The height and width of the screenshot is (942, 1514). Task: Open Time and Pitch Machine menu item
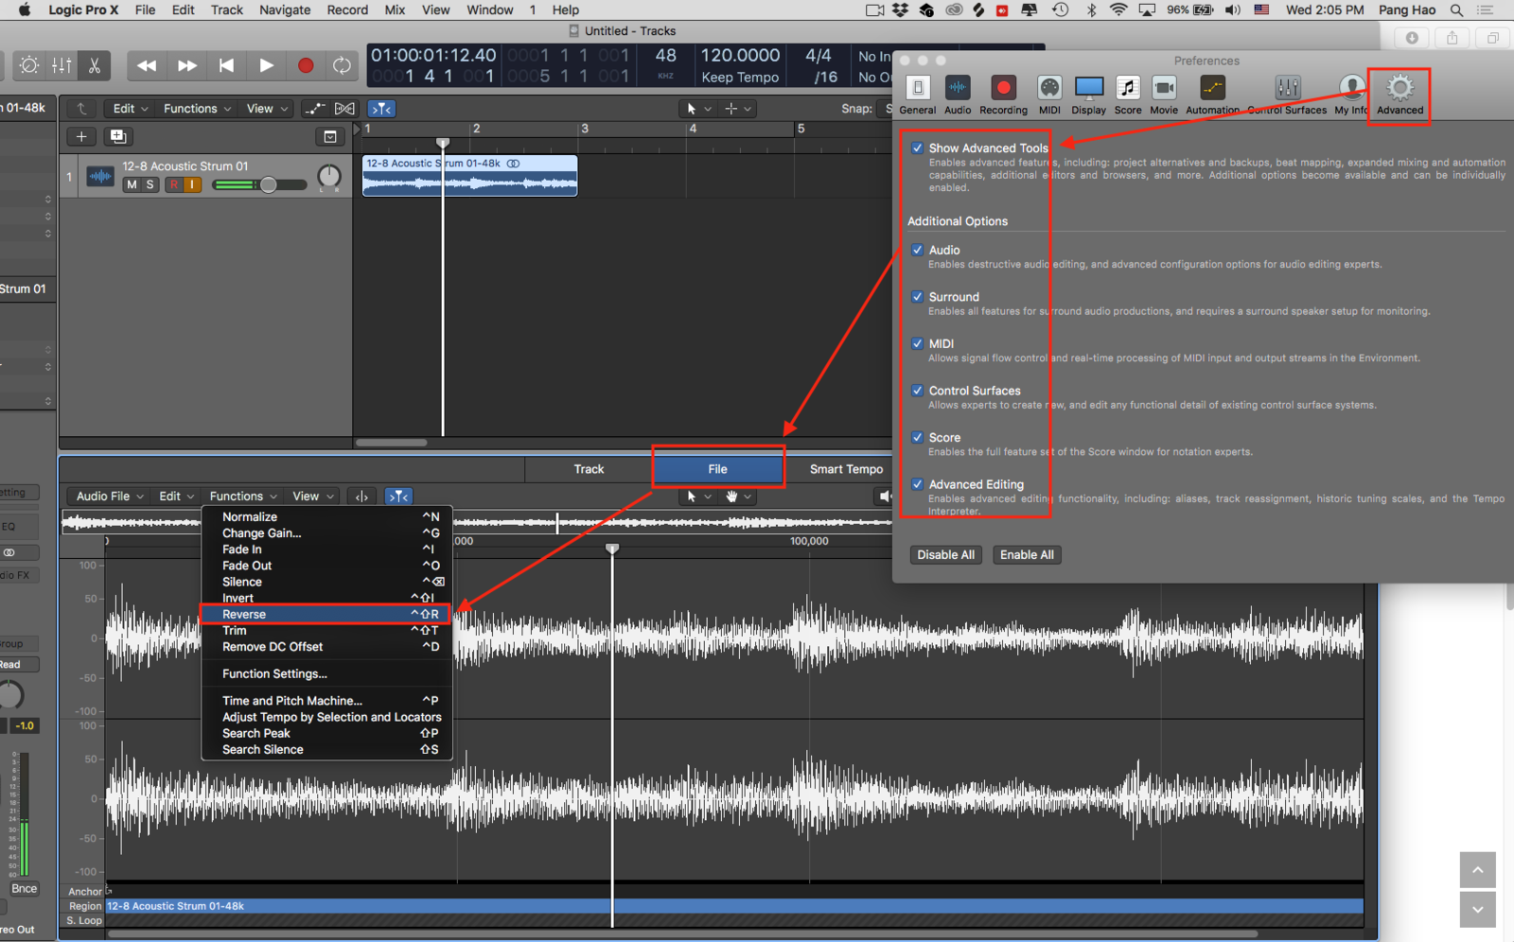pyautogui.click(x=326, y=701)
